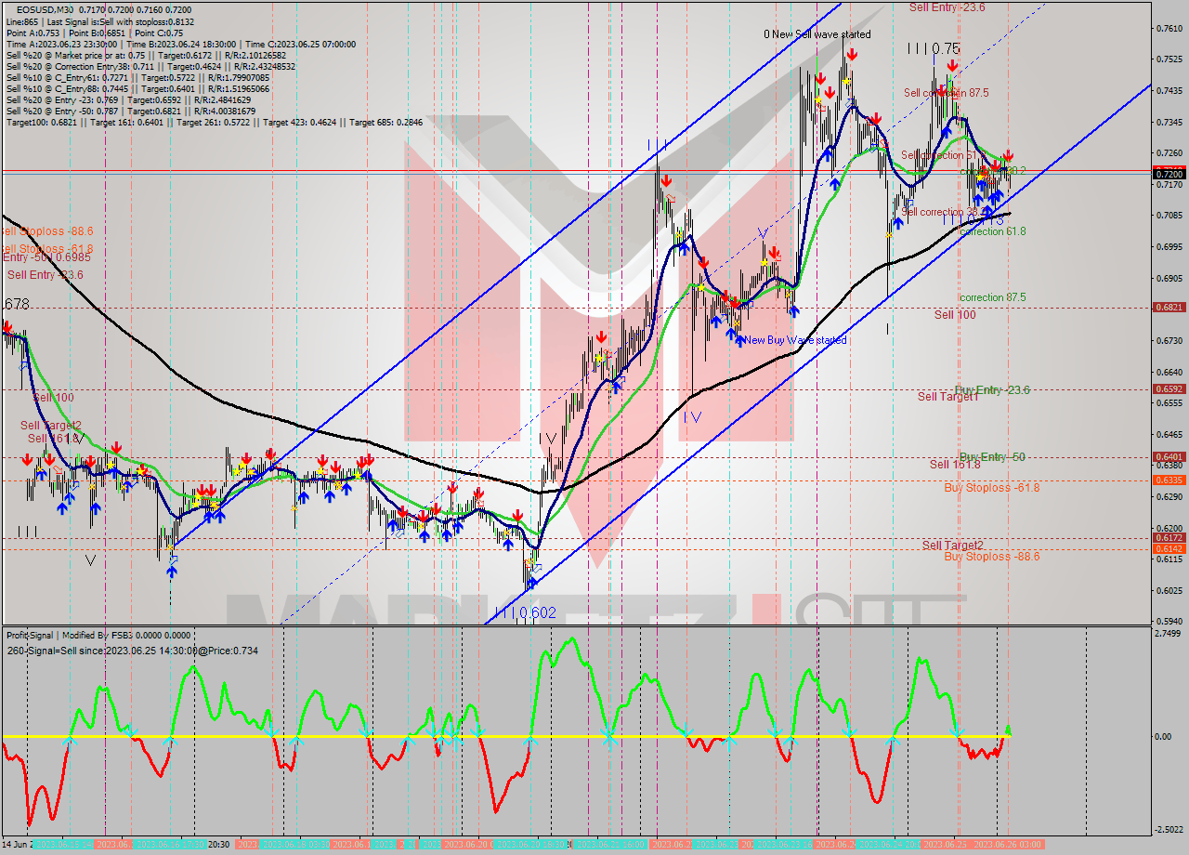Click the -2.5022 indicator scale value
Screen dimensions: 1189x855
(1169, 829)
